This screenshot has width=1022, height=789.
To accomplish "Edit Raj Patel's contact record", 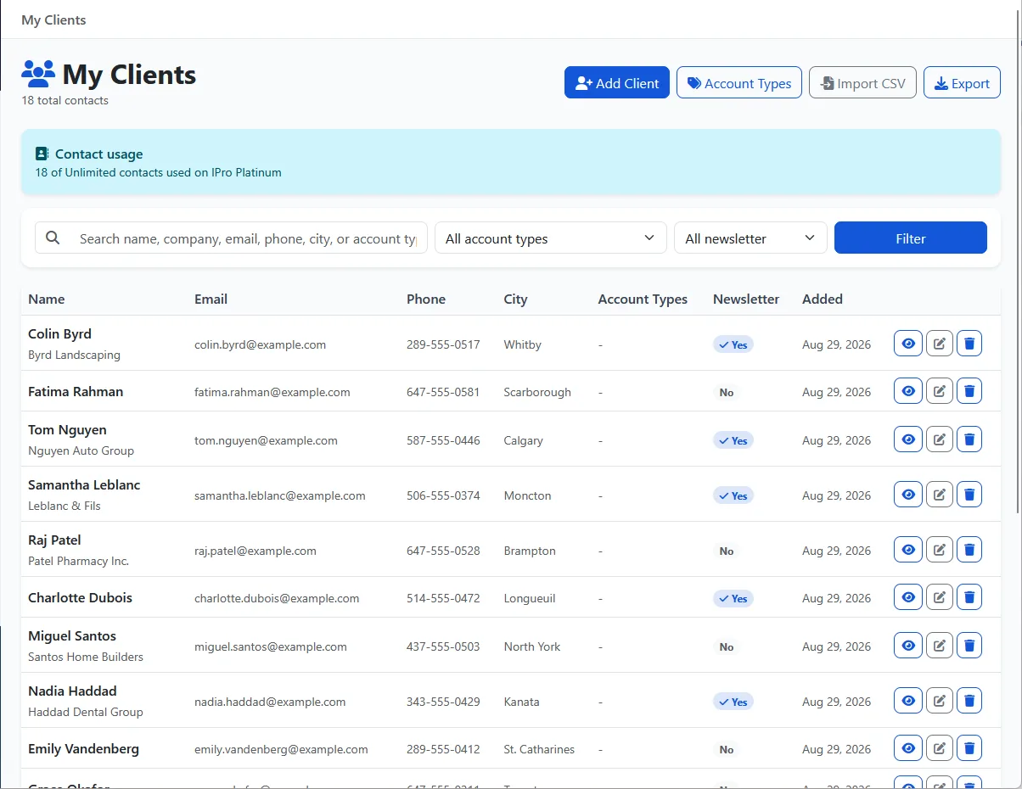I will tap(940, 550).
